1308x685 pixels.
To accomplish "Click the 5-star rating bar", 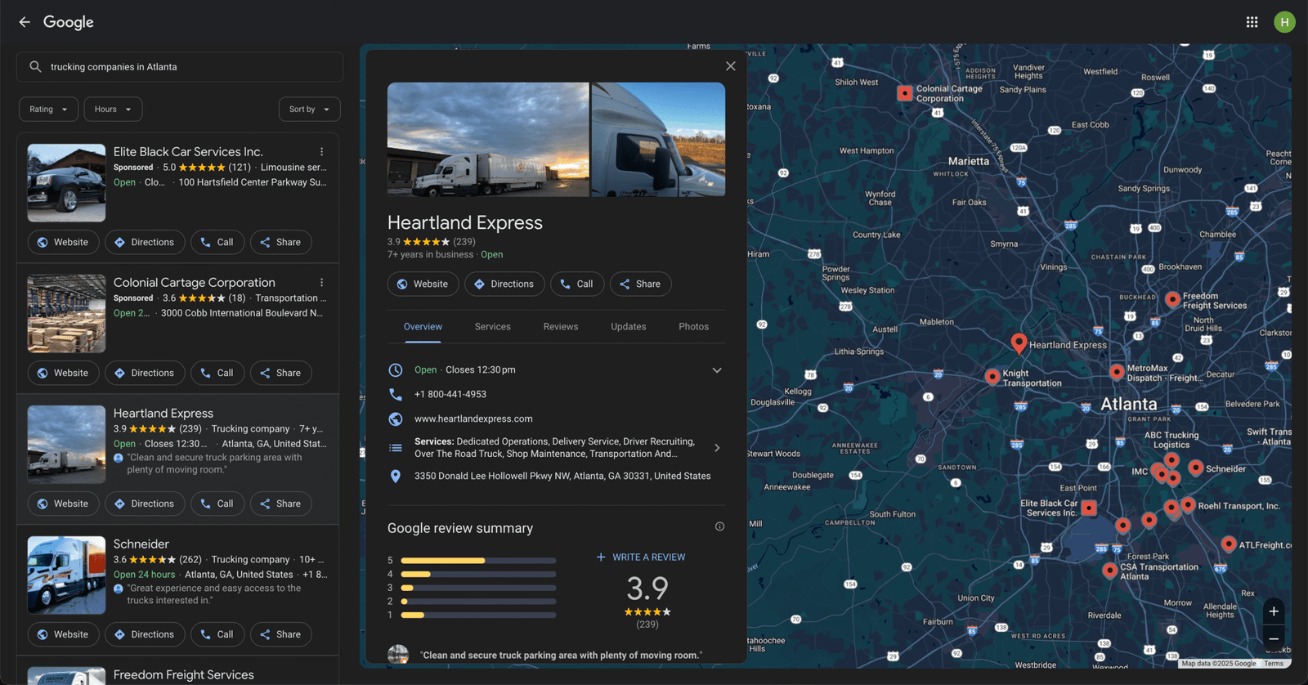I will point(478,561).
